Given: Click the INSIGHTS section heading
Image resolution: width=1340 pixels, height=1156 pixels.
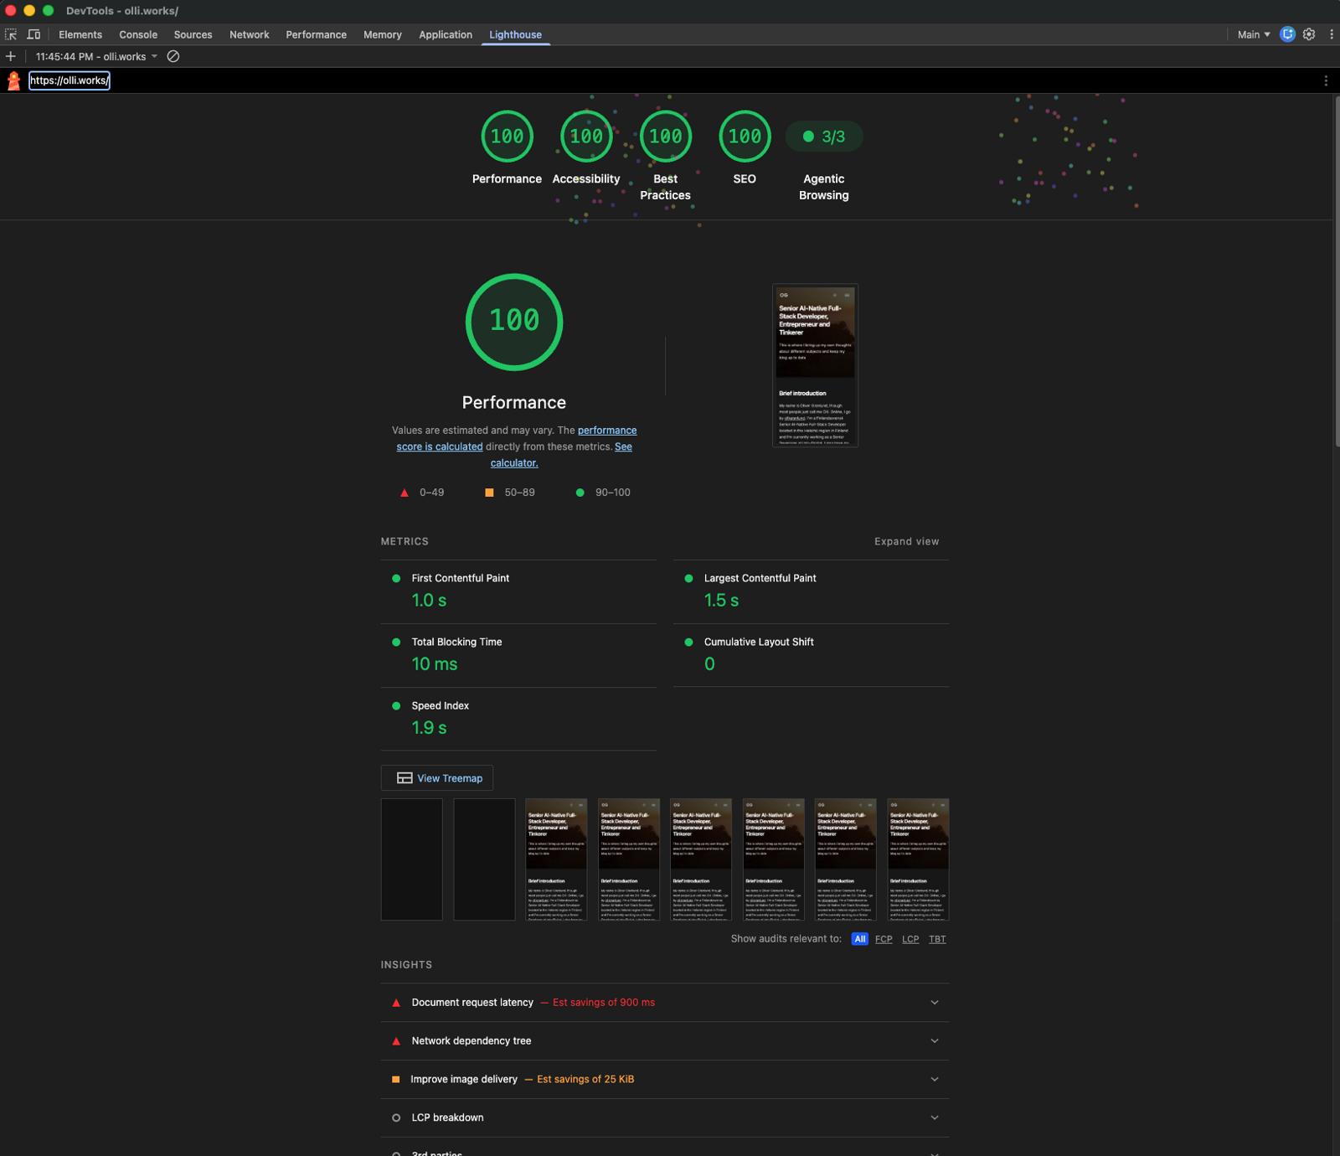Looking at the screenshot, I should coord(406,965).
